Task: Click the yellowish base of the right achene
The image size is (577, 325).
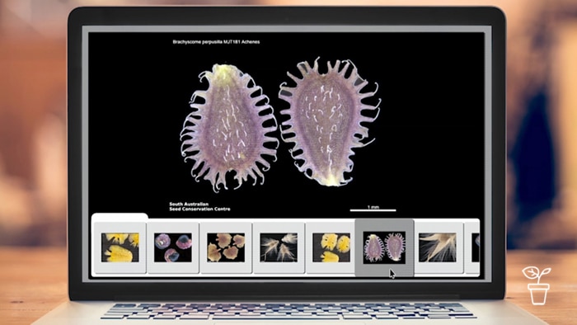Action: pyautogui.click(x=333, y=180)
